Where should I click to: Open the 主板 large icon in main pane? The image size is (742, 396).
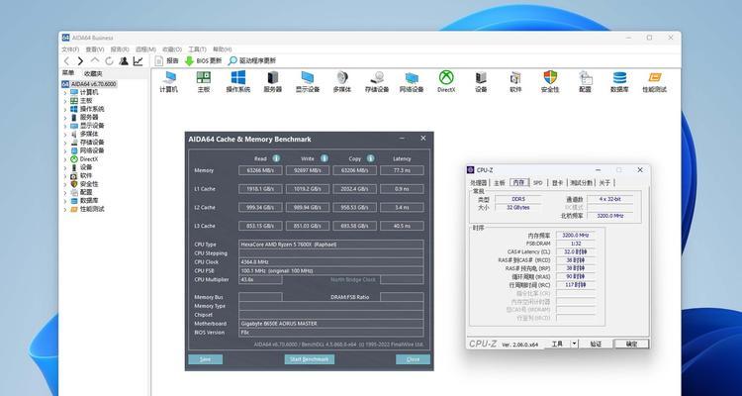tap(204, 81)
